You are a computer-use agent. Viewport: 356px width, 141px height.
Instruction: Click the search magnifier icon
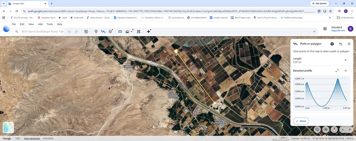point(17,32)
